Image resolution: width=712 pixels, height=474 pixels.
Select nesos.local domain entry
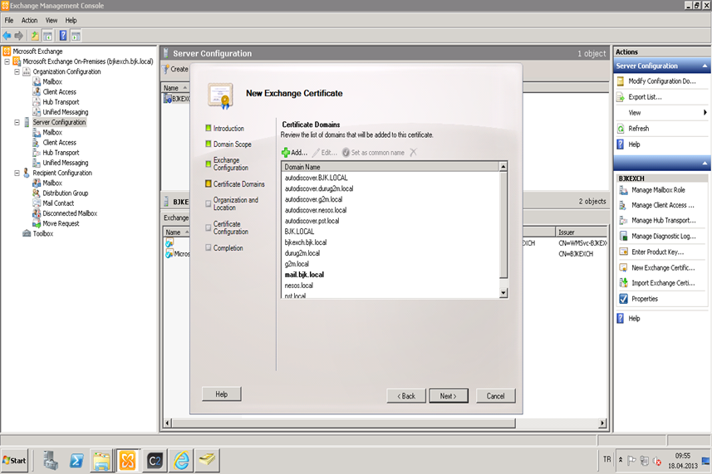click(x=299, y=286)
